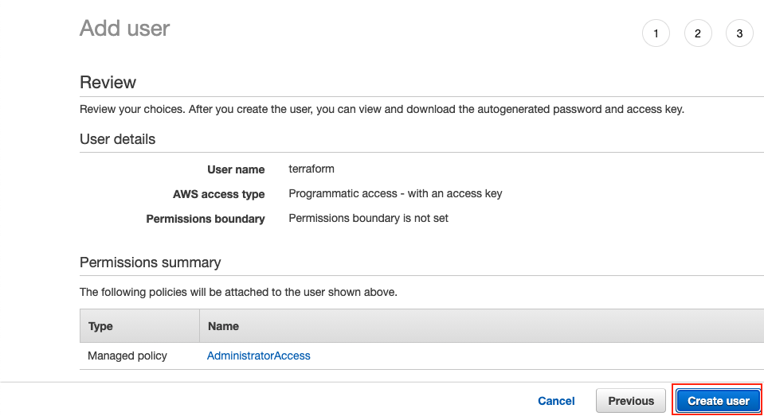Sort by the Name column header
764x416 pixels.
pyautogui.click(x=223, y=326)
